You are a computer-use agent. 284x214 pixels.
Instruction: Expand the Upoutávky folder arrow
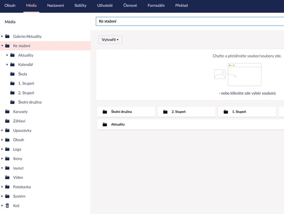[x=2, y=131]
